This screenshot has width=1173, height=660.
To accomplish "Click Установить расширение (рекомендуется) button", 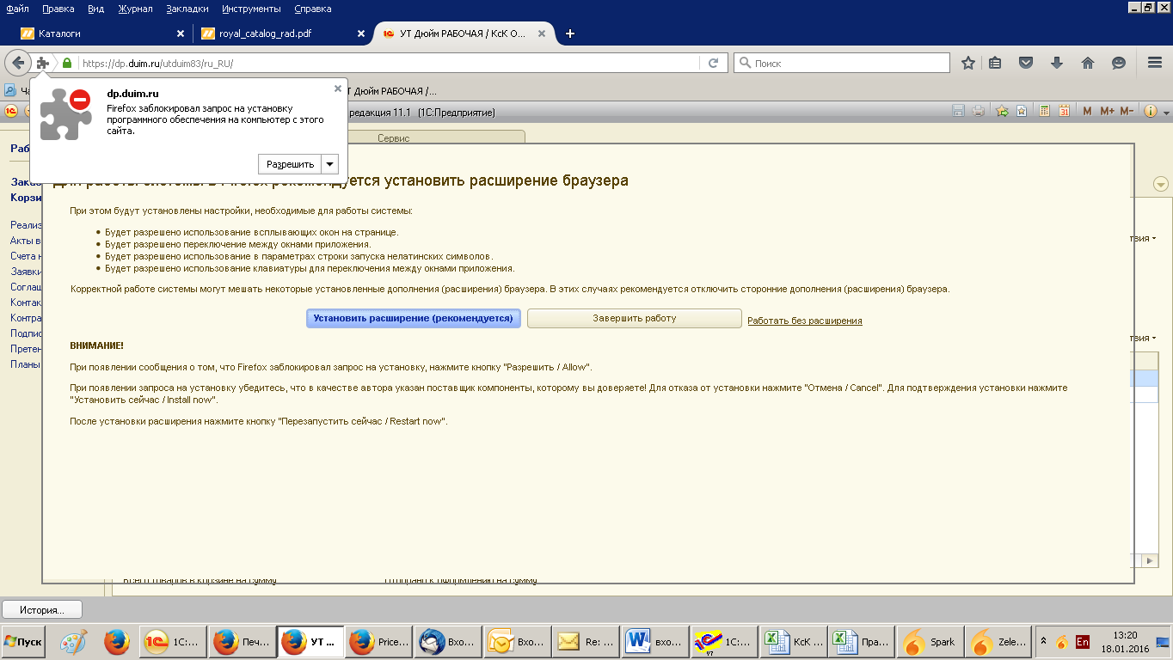I will pos(414,318).
